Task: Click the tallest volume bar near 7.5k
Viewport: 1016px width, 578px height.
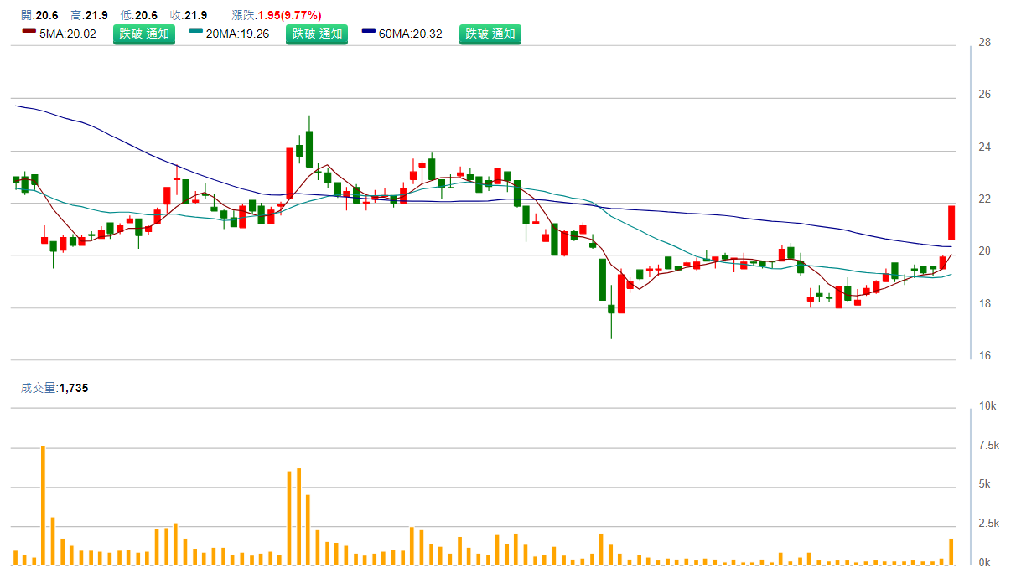Action: pyautogui.click(x=43, y=504)
